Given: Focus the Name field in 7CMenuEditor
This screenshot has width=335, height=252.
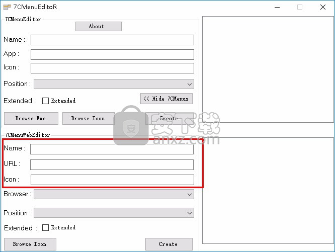Looking at the screenshot, I should (112, 40).
